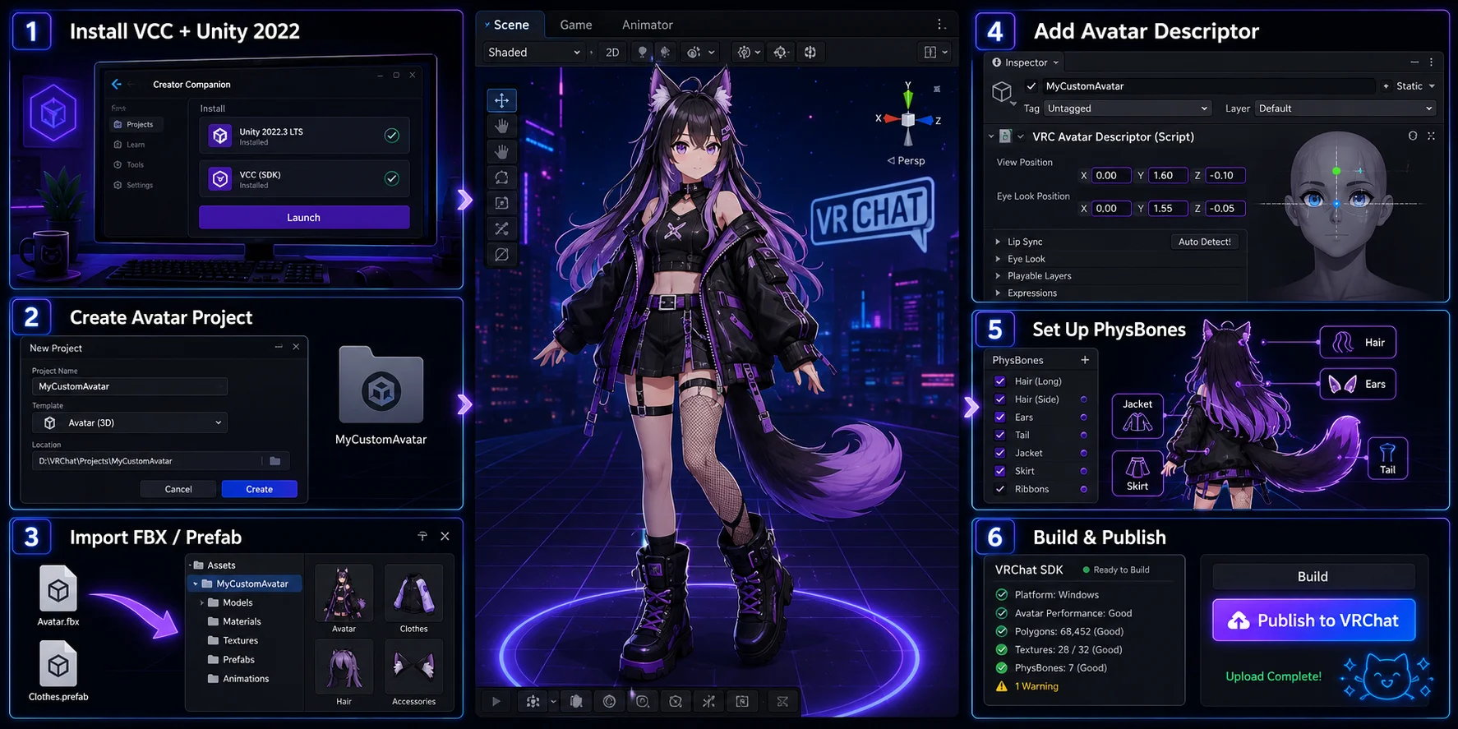Click View Position Y value field

click(x=1169, y=175)
